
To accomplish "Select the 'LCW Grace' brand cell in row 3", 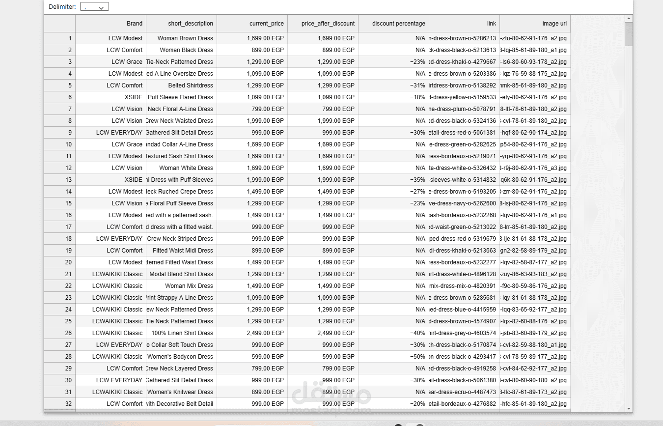I will (x=110, y=62).
